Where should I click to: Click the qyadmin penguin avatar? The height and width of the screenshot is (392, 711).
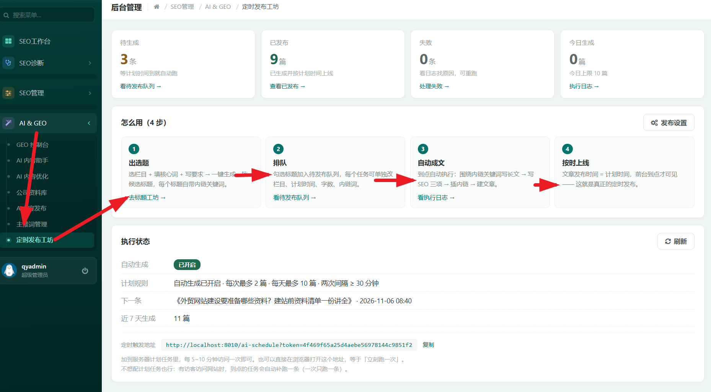pyautogui.click(x=9, y=270)
